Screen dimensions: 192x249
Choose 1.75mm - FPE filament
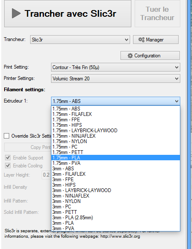115,120
